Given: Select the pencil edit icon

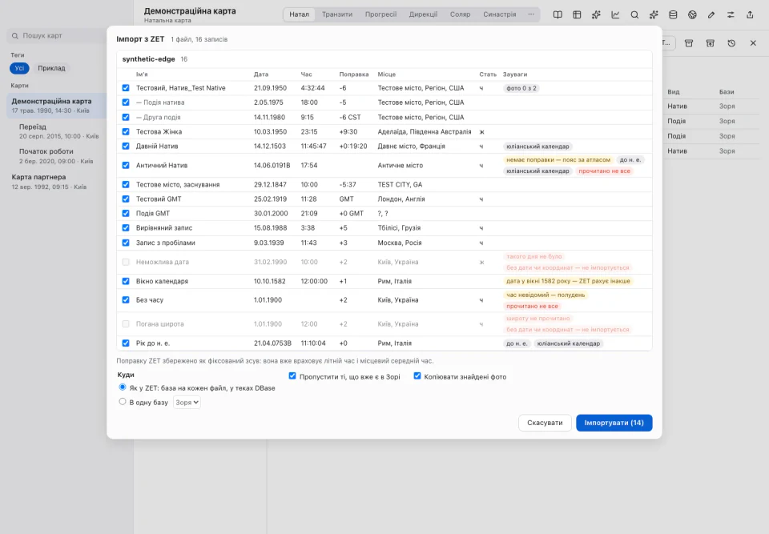Looking at the screenshot, I should pyautogui.click(x=711, y=14).
